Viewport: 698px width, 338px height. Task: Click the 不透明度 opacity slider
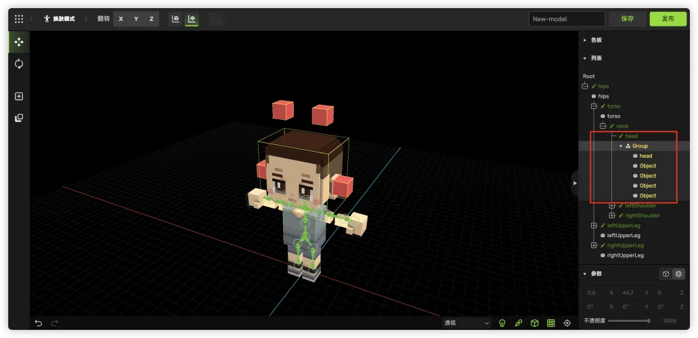tap(629, 320)
